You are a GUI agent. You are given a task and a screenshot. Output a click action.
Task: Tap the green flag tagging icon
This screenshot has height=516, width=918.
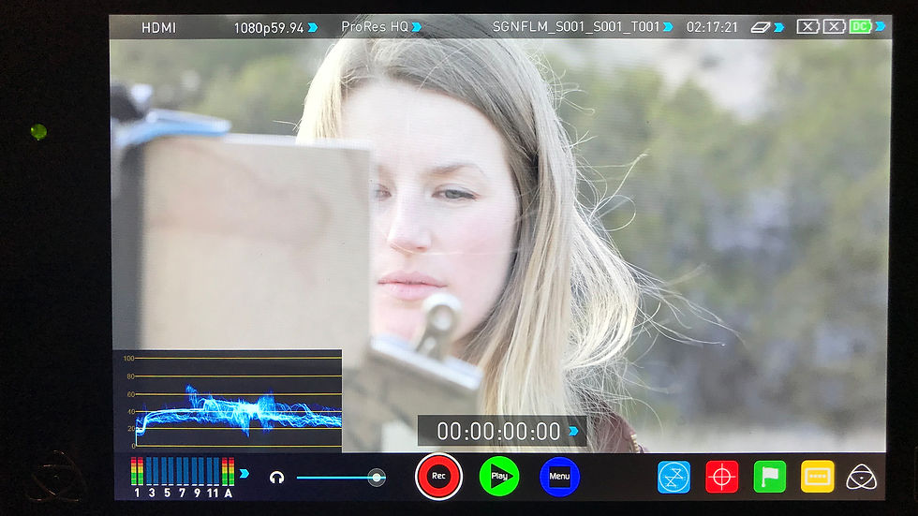pyautogui.click(x=770, y=477)
